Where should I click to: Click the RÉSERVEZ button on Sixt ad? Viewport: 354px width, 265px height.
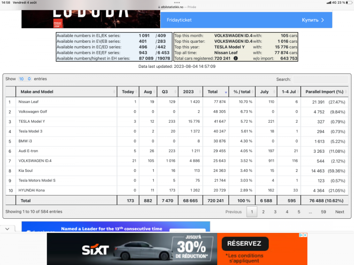pos(245,243)
